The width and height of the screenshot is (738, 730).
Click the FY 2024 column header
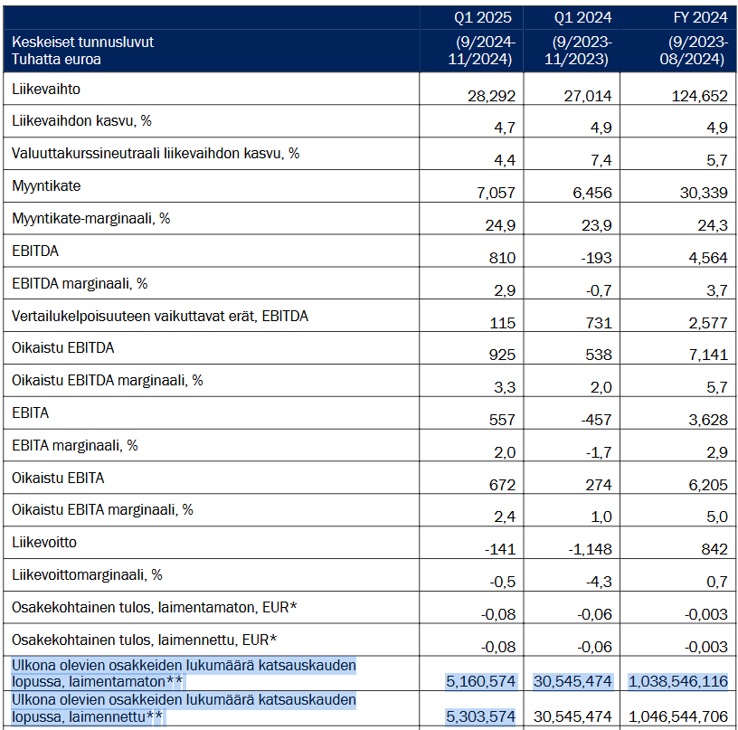(700, 17)
